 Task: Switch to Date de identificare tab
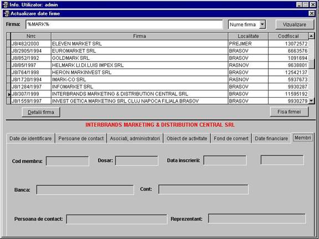(30, 139)
